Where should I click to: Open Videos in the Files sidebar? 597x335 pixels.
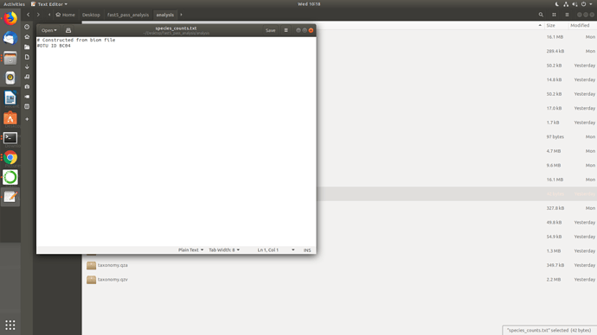27,97
